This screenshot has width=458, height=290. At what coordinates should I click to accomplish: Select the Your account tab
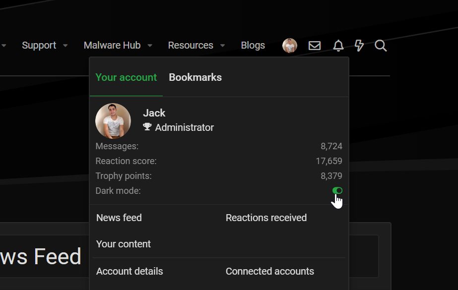tap(126, 77)
